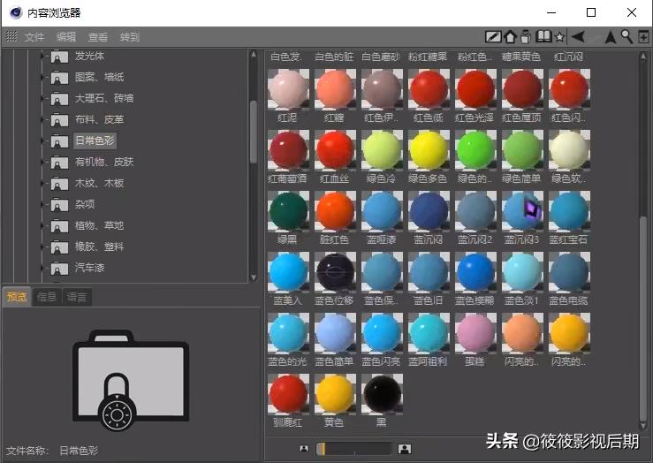This screenshot has height=463, width=653.
Task: Open the 查看 menu
Action: tap(98, 37)
